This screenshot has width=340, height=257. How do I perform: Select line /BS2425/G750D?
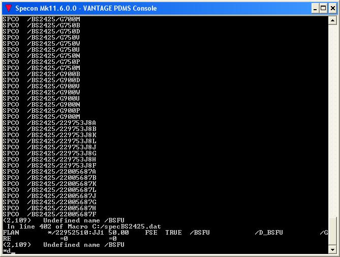click(41, 31)
